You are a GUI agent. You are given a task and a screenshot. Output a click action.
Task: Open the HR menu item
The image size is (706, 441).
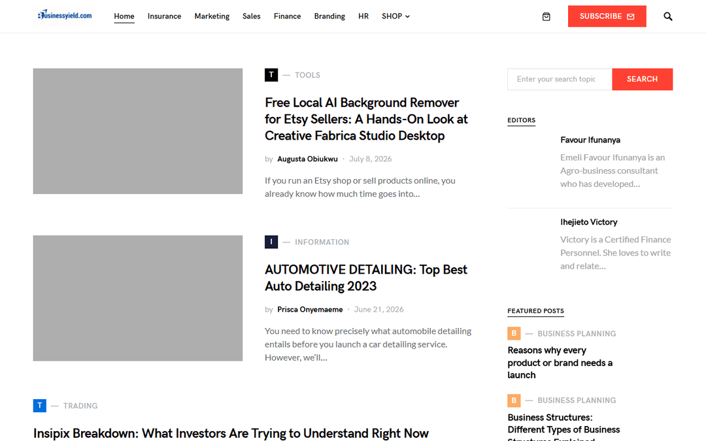363,16
